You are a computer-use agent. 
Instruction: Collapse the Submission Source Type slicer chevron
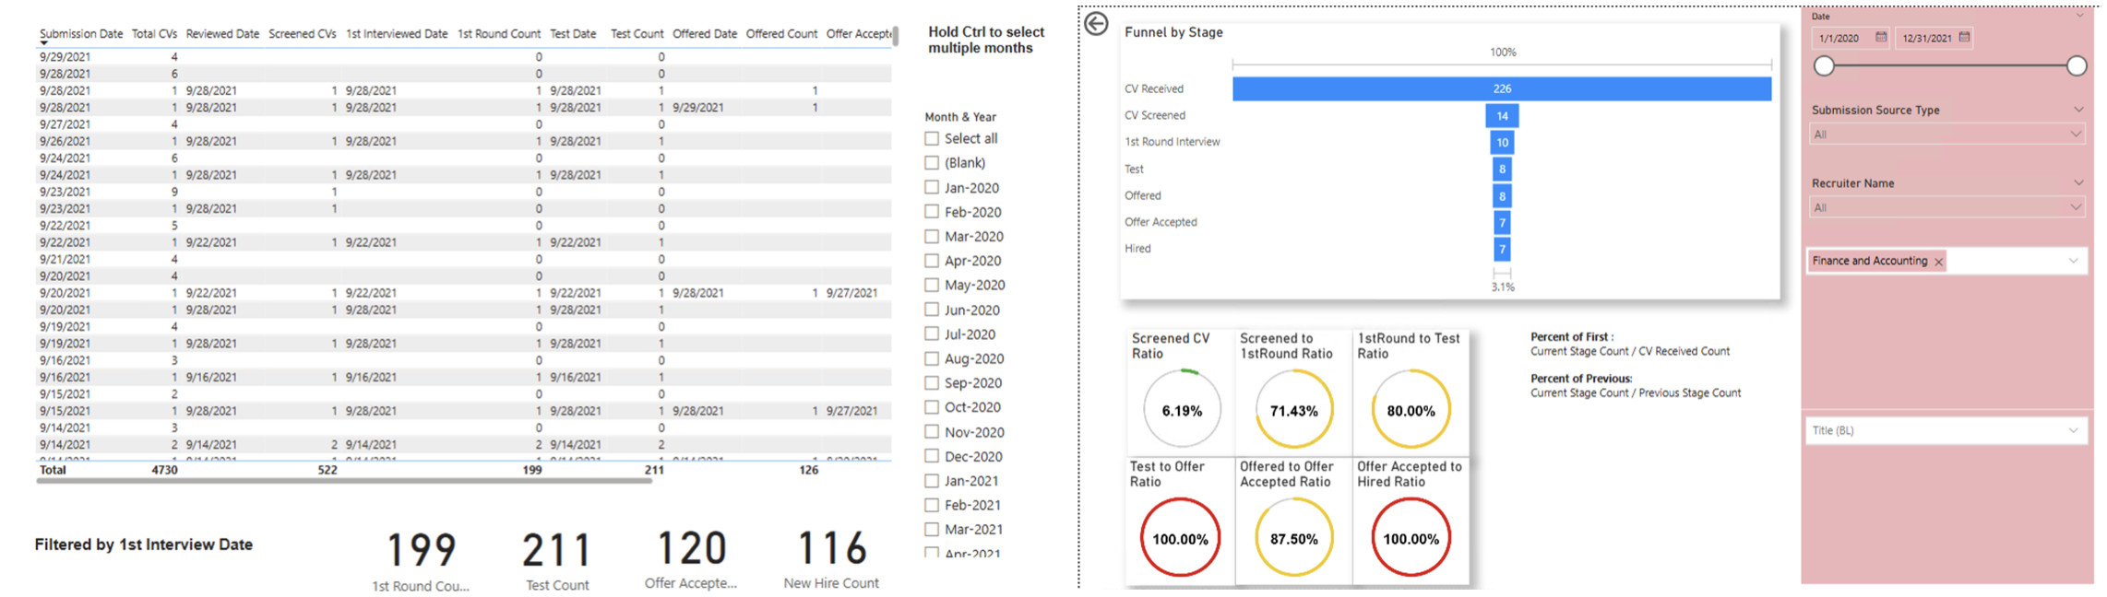tap(2078, 110)
